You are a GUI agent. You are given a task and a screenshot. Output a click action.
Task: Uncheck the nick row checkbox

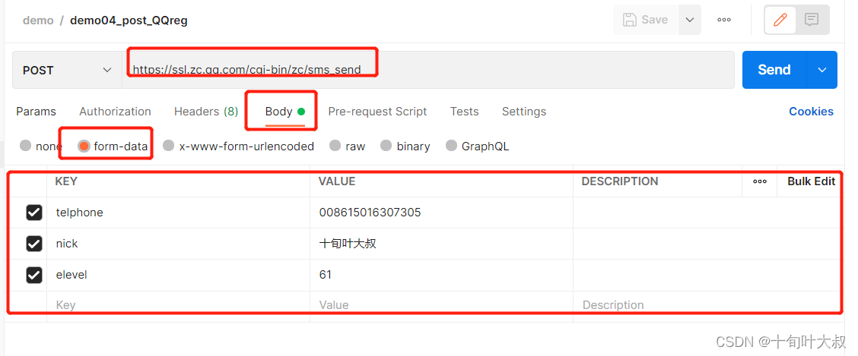[34, 244]
